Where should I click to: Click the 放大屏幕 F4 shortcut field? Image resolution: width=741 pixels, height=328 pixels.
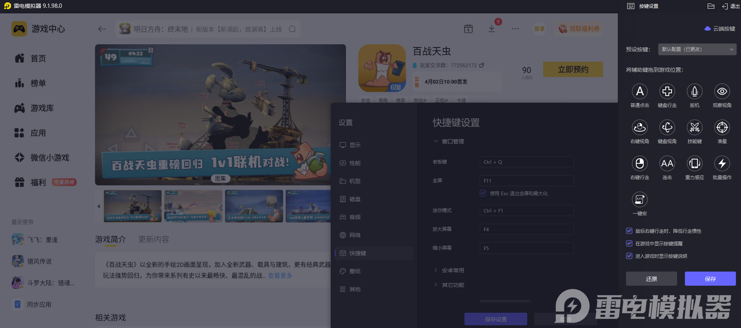click(x=527, y=229)
